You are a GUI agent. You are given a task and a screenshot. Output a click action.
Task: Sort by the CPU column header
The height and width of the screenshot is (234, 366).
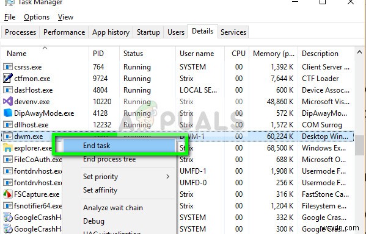tap(236, 54)
